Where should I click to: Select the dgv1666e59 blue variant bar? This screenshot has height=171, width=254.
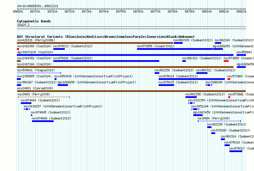(63, 85)
